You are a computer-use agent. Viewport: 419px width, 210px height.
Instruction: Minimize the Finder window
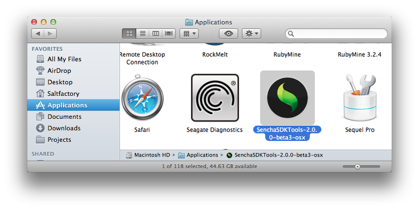(x=43, y=22)
